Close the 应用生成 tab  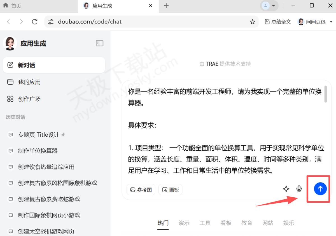coord(151,6)
